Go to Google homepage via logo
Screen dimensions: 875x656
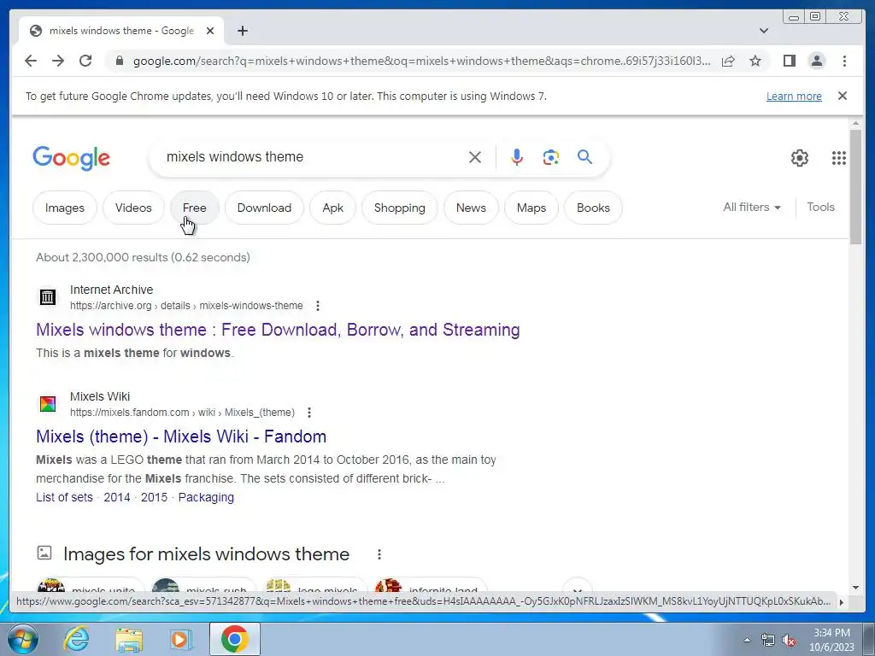pos(72,158)
